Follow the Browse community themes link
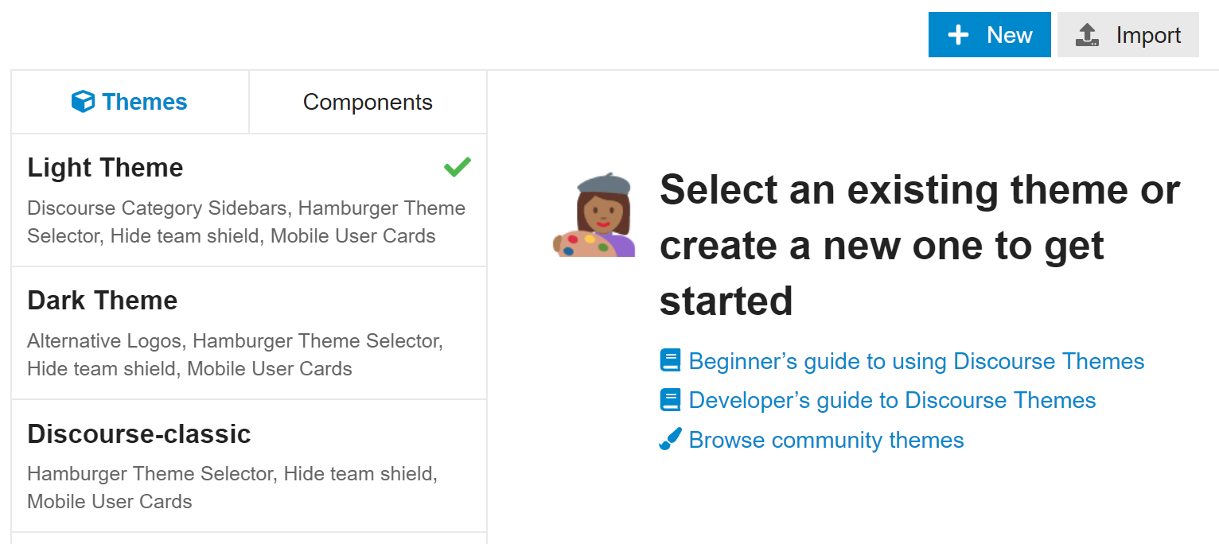1219x544 pixels. [825, 439]
